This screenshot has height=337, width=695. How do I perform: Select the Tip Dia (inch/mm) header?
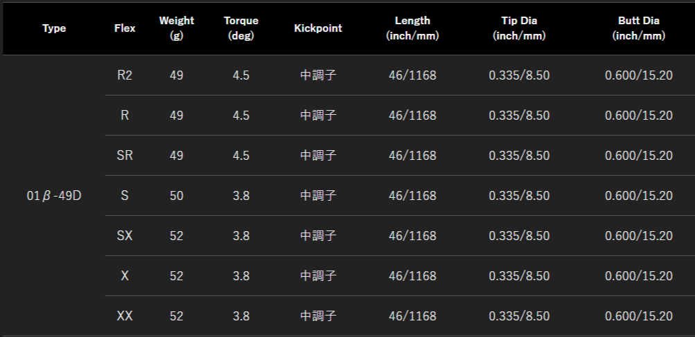pos(519,28)
